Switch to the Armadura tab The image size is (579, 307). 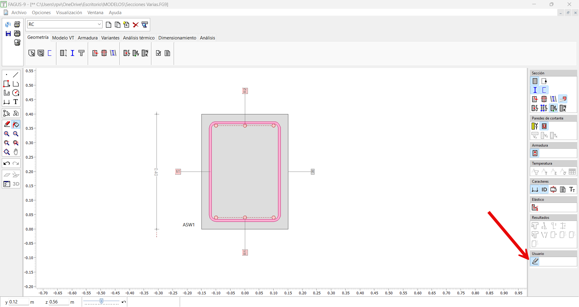tap(87, 38)
